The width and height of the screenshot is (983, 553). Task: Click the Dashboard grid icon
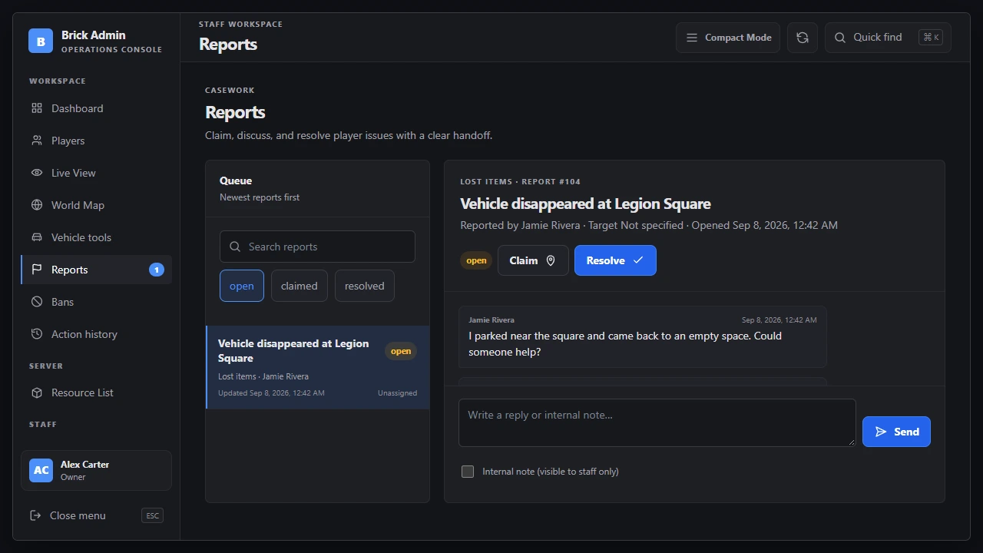[37, 108]
